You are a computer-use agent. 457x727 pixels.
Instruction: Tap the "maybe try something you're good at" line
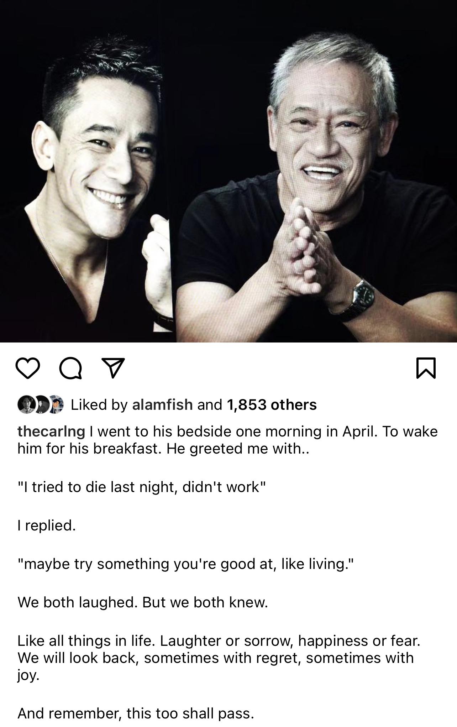coord(185,564)
